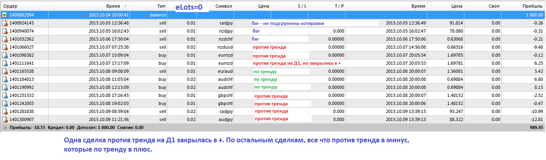
Task: Click the order icon next to 1400924145
Action: [x=4, y=23]
